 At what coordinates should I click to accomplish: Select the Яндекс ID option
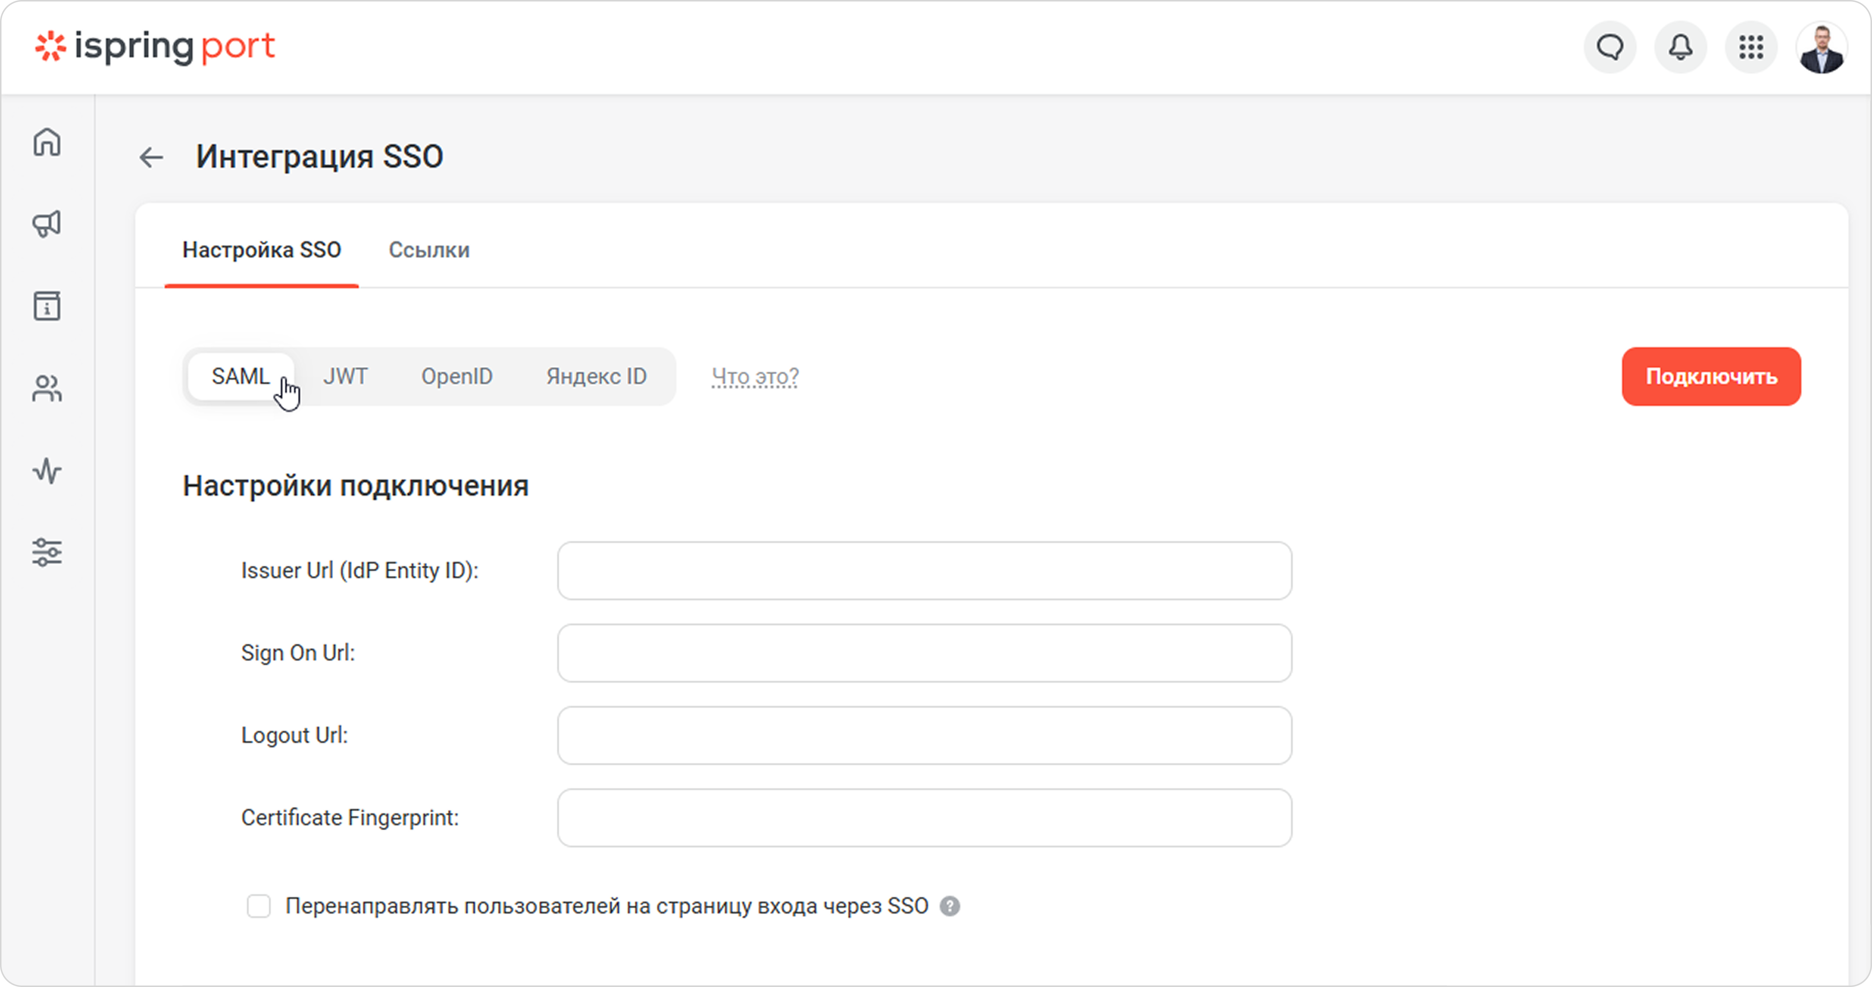pyautogui.click(x=597, y=377)
